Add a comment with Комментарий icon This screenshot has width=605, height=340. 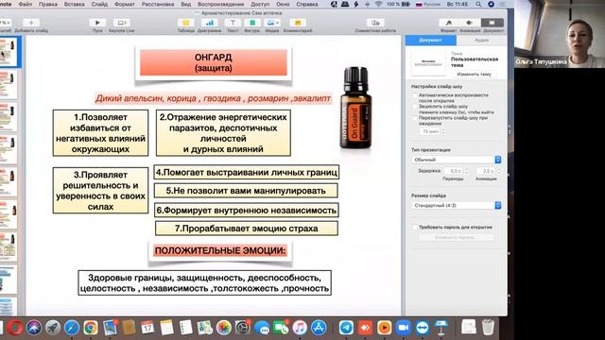coord(298,23)
